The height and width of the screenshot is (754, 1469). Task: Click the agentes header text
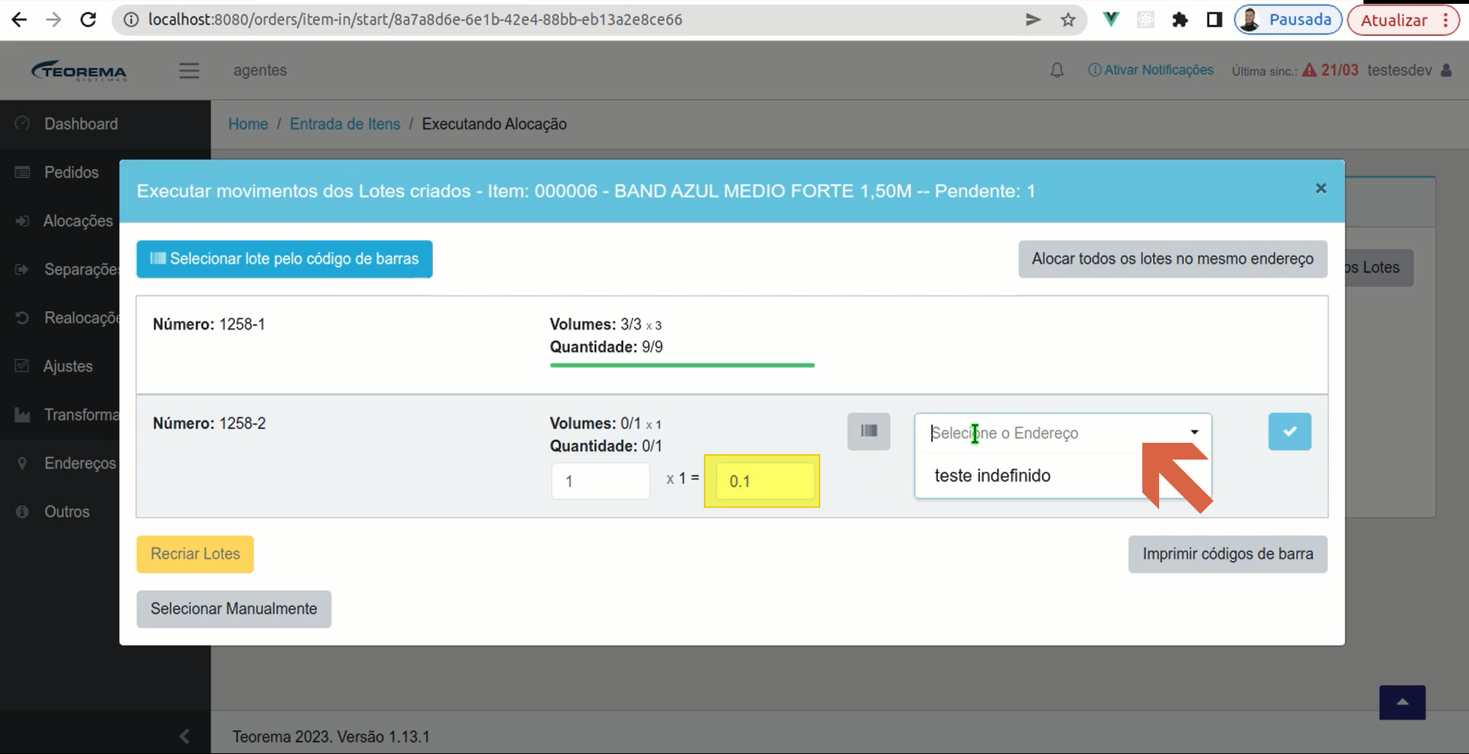pyautogui.click(x=260, y=70)
